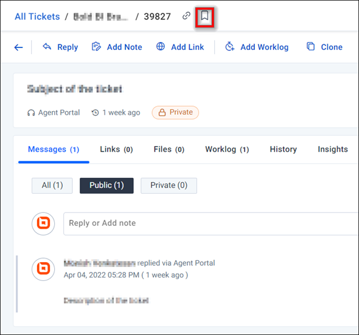Click the Clone copy icon
359x335 pixels.
310,46
